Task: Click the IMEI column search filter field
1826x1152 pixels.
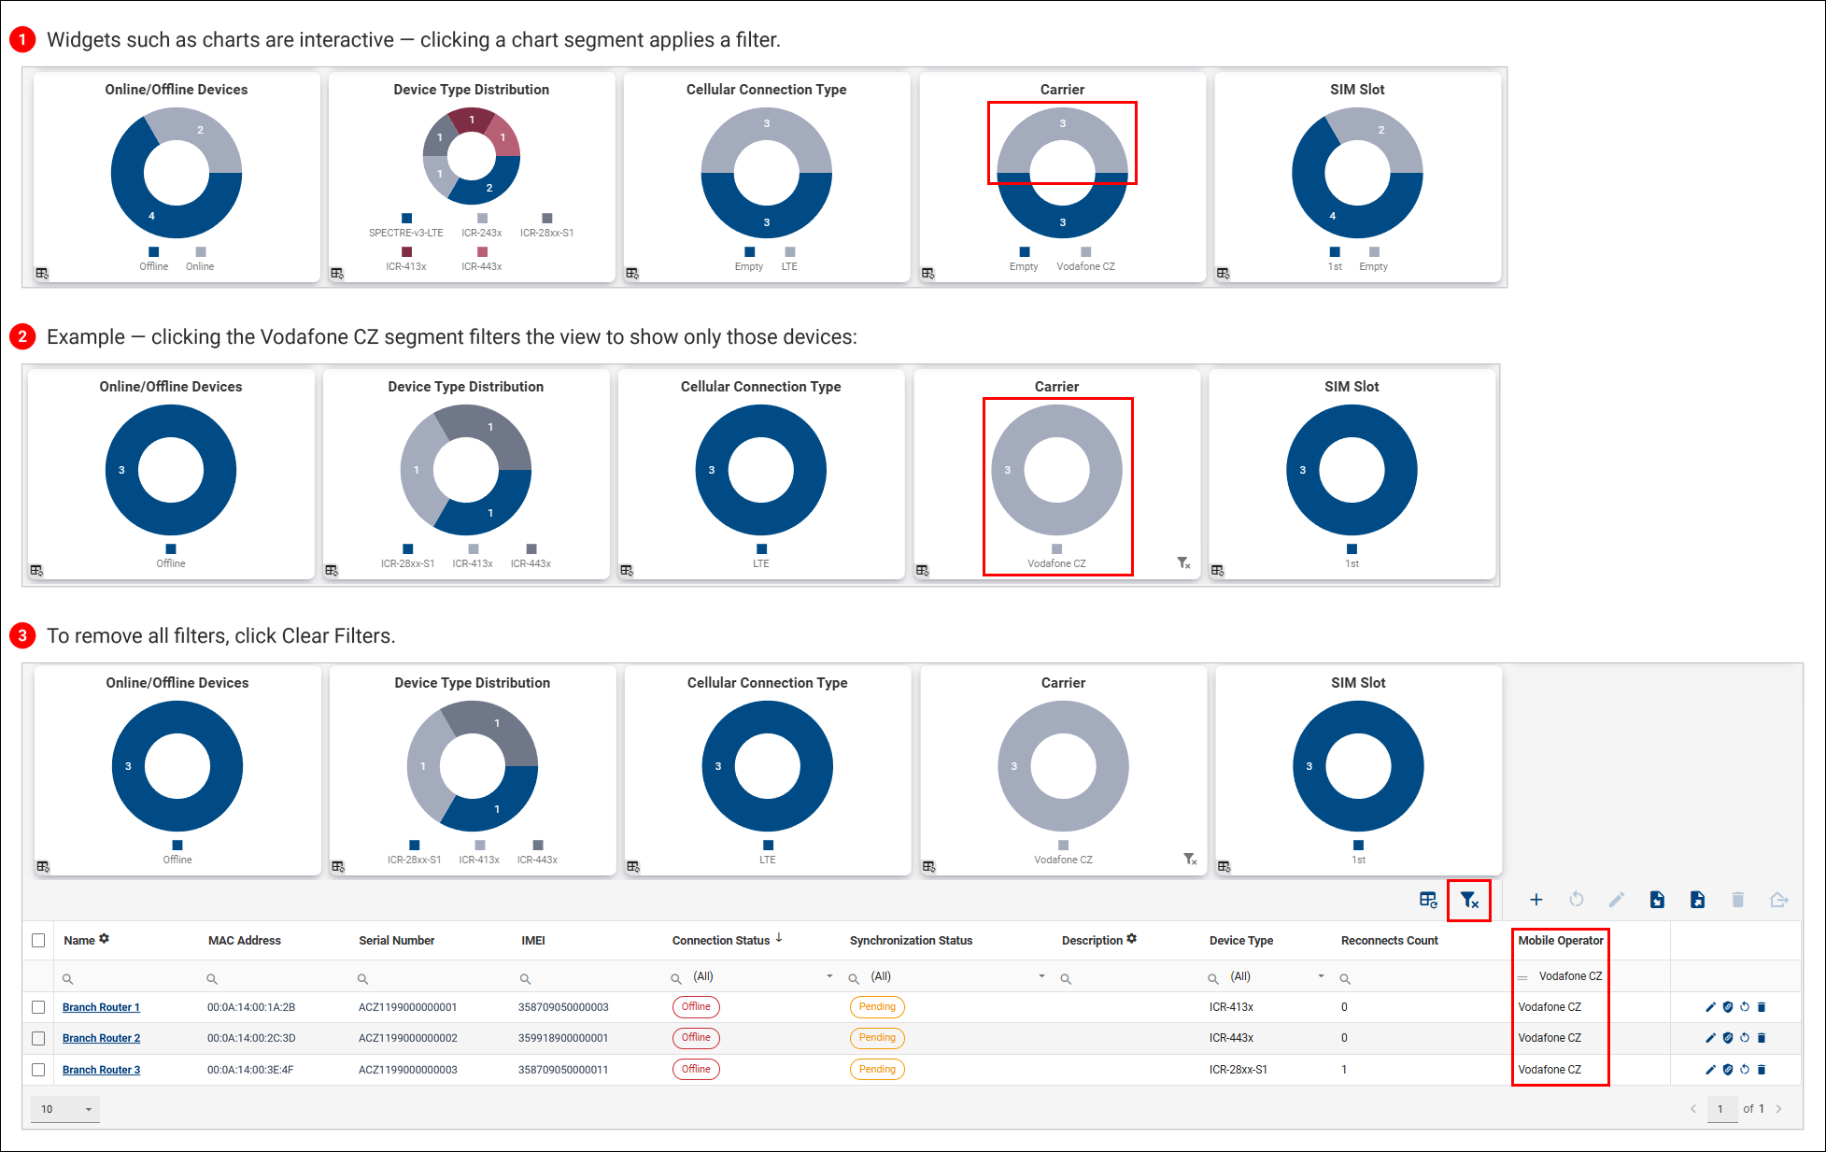Action: tap(588, 978)
